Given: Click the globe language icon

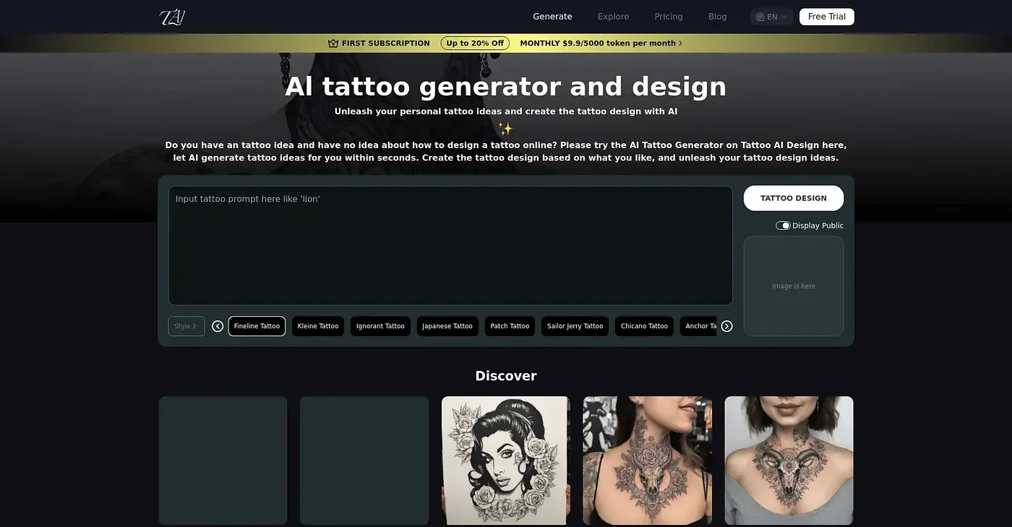Looking at the screenshot, I should pyautogui.click(x=760, y=17).
